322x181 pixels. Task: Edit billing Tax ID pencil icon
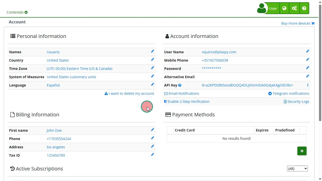coord(152,155)
